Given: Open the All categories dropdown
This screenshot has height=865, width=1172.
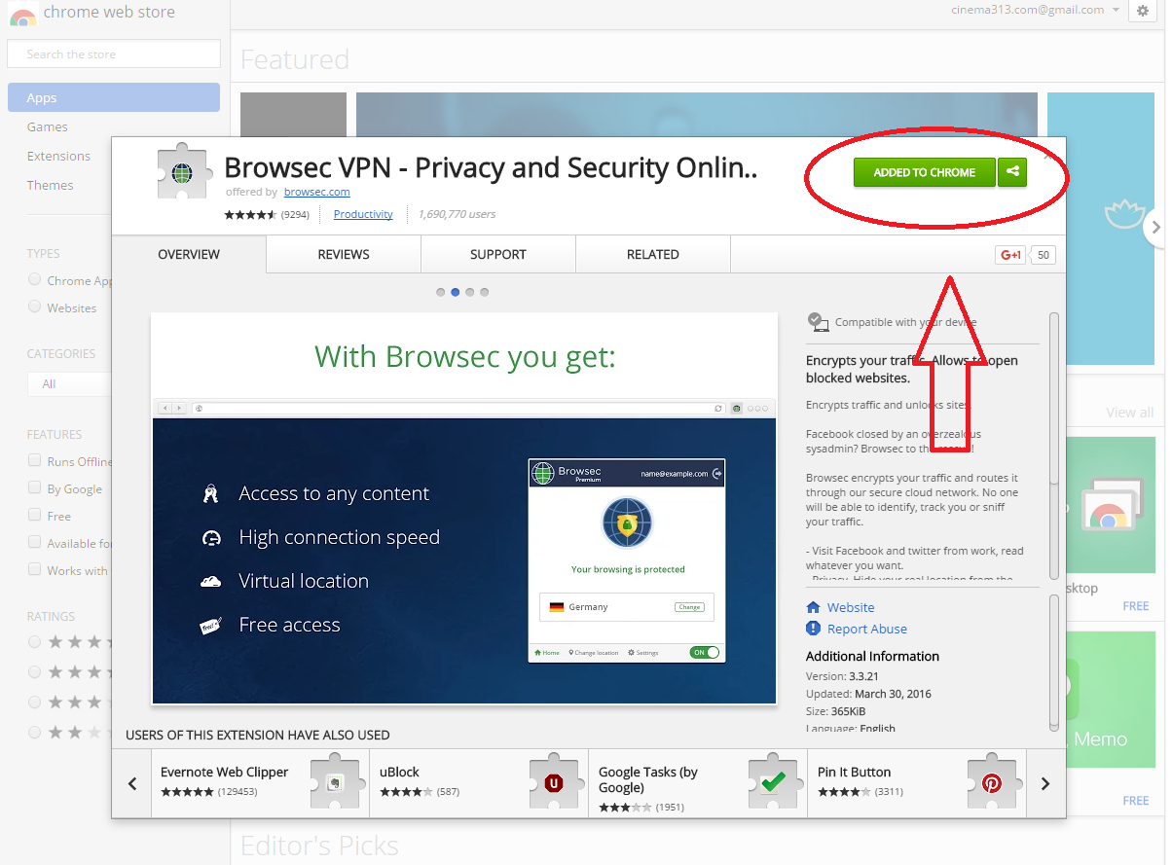Looking at the screenshot, I should tap(69, 384).
